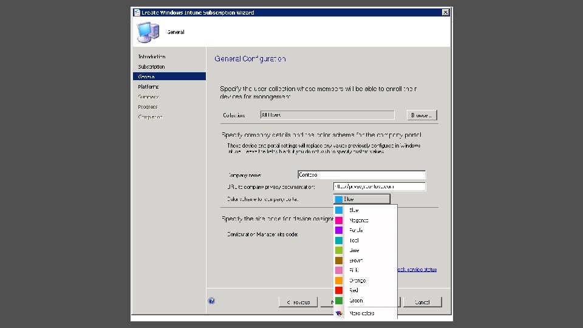Select the Pink color entry

point(365,270)
